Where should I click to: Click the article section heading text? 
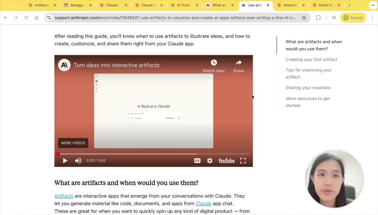pos(126,183)
